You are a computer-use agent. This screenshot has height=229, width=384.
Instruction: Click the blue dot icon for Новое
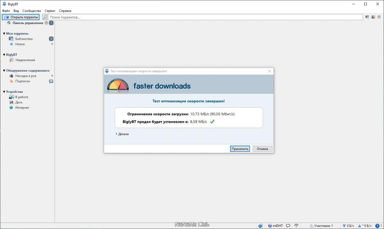pos(11,44)
